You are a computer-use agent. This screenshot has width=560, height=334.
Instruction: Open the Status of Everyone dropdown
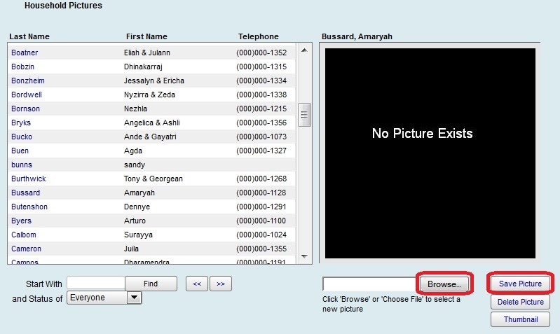[104, 298]
